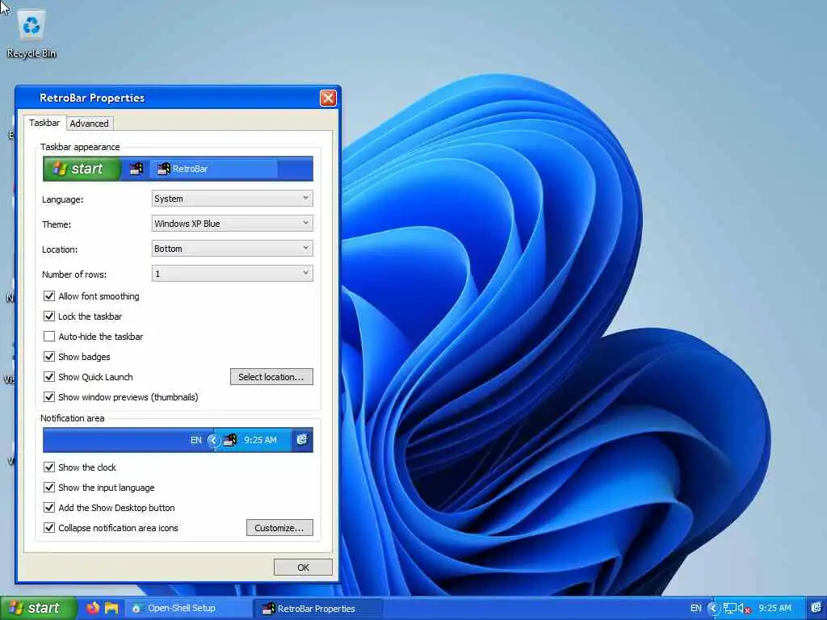
Task: Click 9:25 AM clock in notification preview
Action: tap(261, 440)
